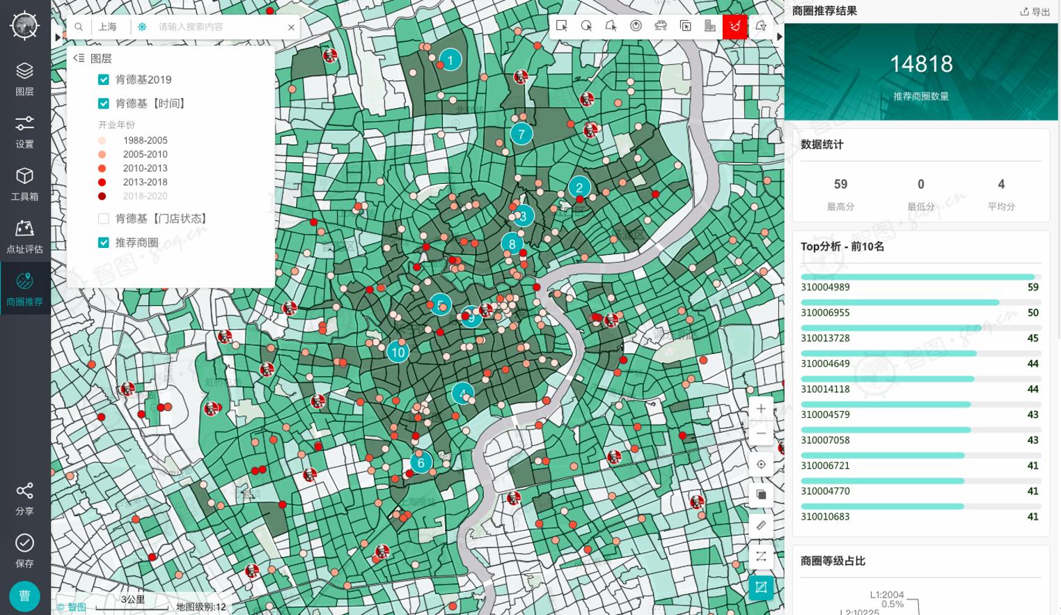Click the buildings tool icon
1061x615 pixels.
[710, 26]
